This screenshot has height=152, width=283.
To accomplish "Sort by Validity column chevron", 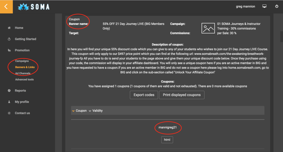I will (x=90, y=111).
